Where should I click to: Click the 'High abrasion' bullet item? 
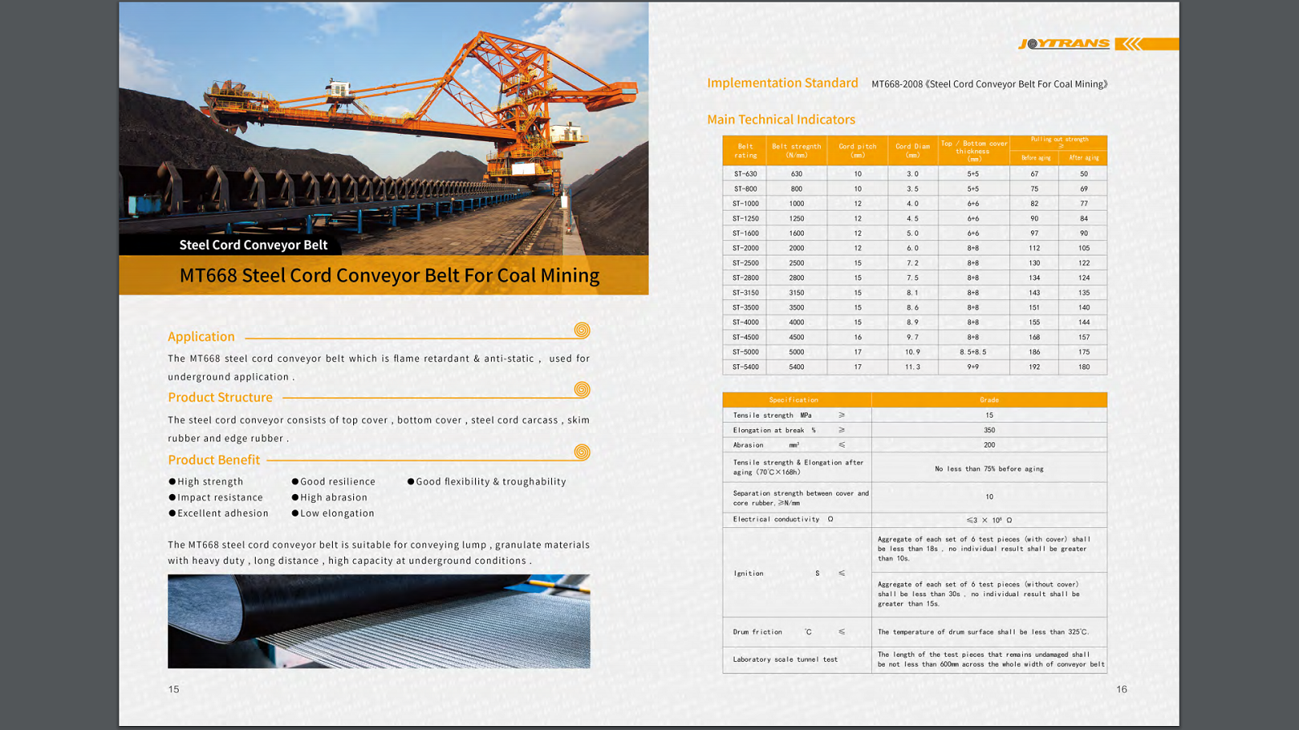(x=330, y=498)
